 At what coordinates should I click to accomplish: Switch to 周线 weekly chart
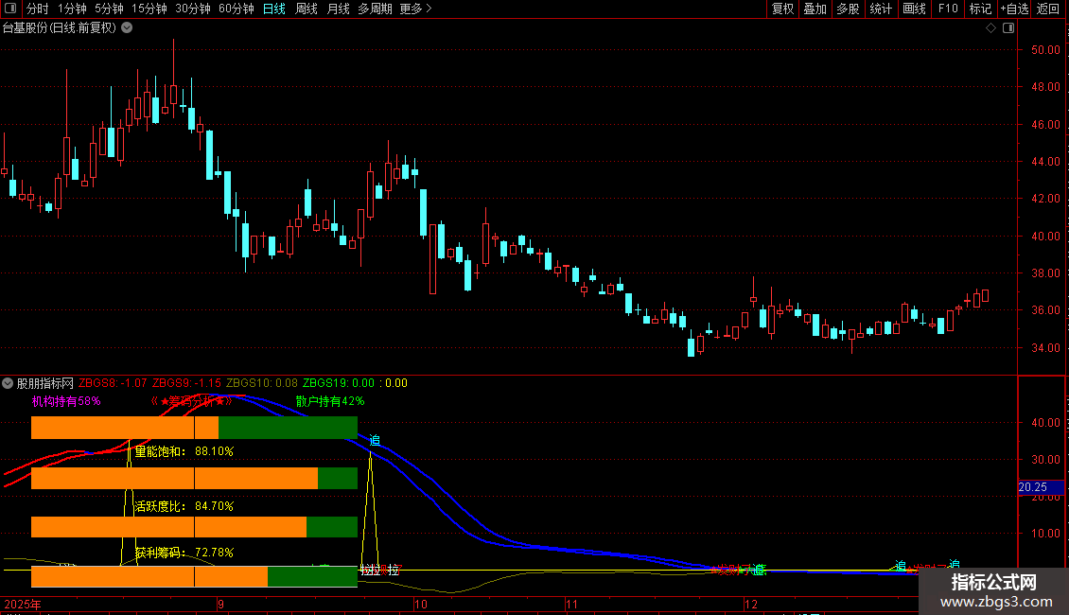[x=307, y=9]
